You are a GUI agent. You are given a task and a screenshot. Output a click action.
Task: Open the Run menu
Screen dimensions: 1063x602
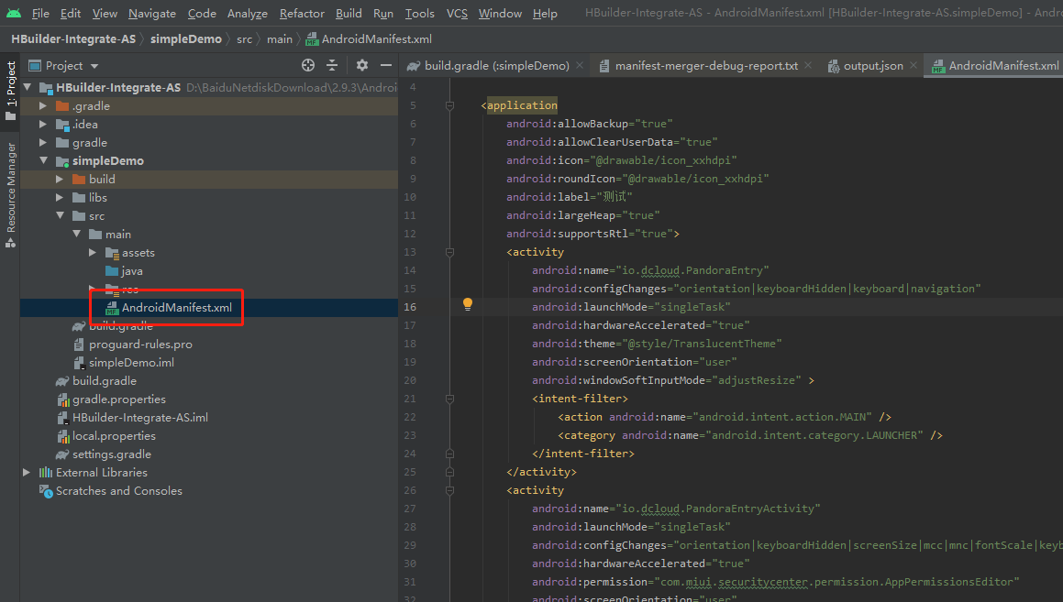pyautogui.click(x=383, y=13)
